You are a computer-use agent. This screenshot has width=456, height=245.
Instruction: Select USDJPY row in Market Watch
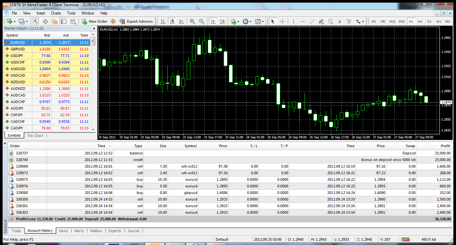tap(47, 56)
